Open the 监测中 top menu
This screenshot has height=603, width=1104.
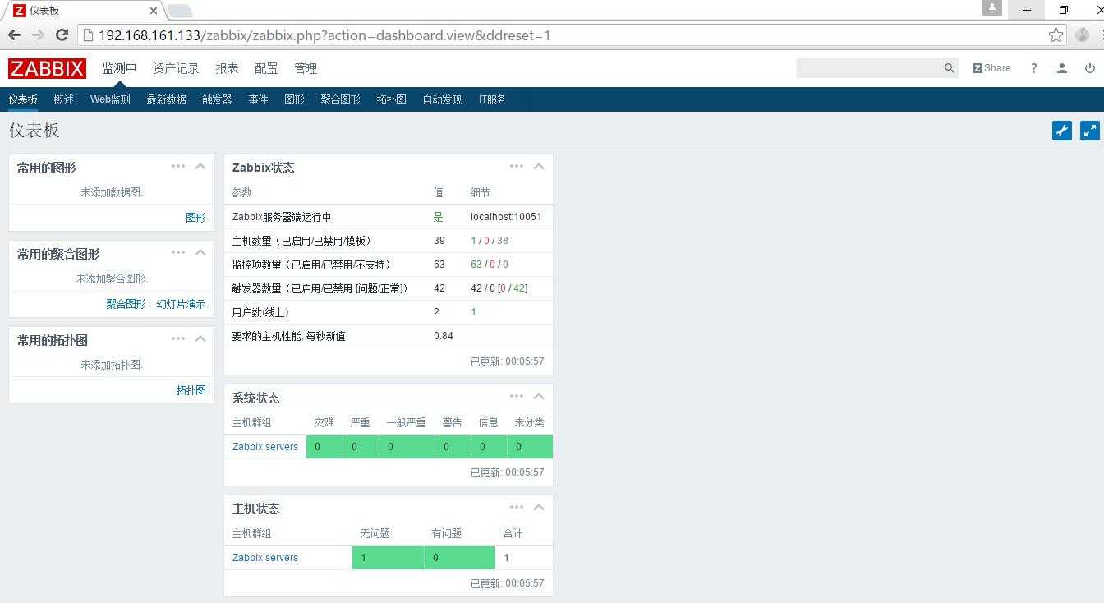(119, 68)
